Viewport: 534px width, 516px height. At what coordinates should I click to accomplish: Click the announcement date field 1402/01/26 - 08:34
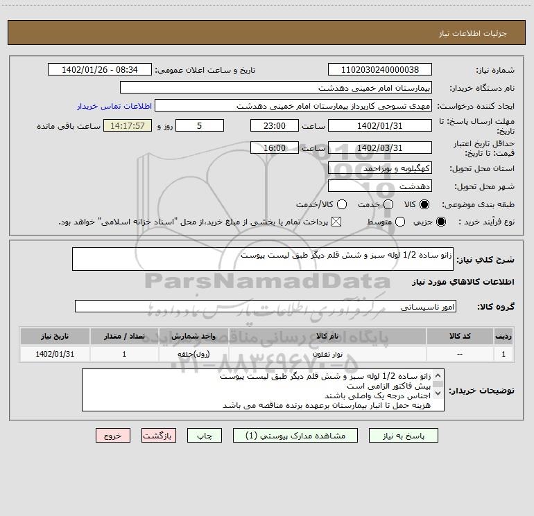point(100,69)
